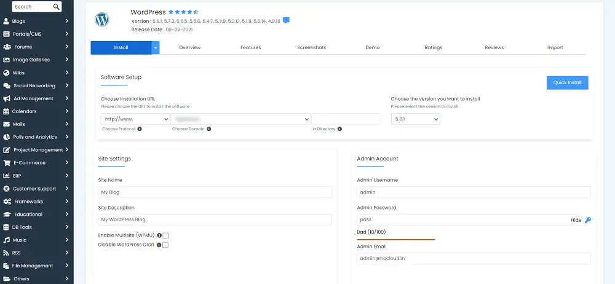The width and height of the screenshot is (615, 284).
Task: Click the Customer Support lifebuoy icon
Action: 6,189
